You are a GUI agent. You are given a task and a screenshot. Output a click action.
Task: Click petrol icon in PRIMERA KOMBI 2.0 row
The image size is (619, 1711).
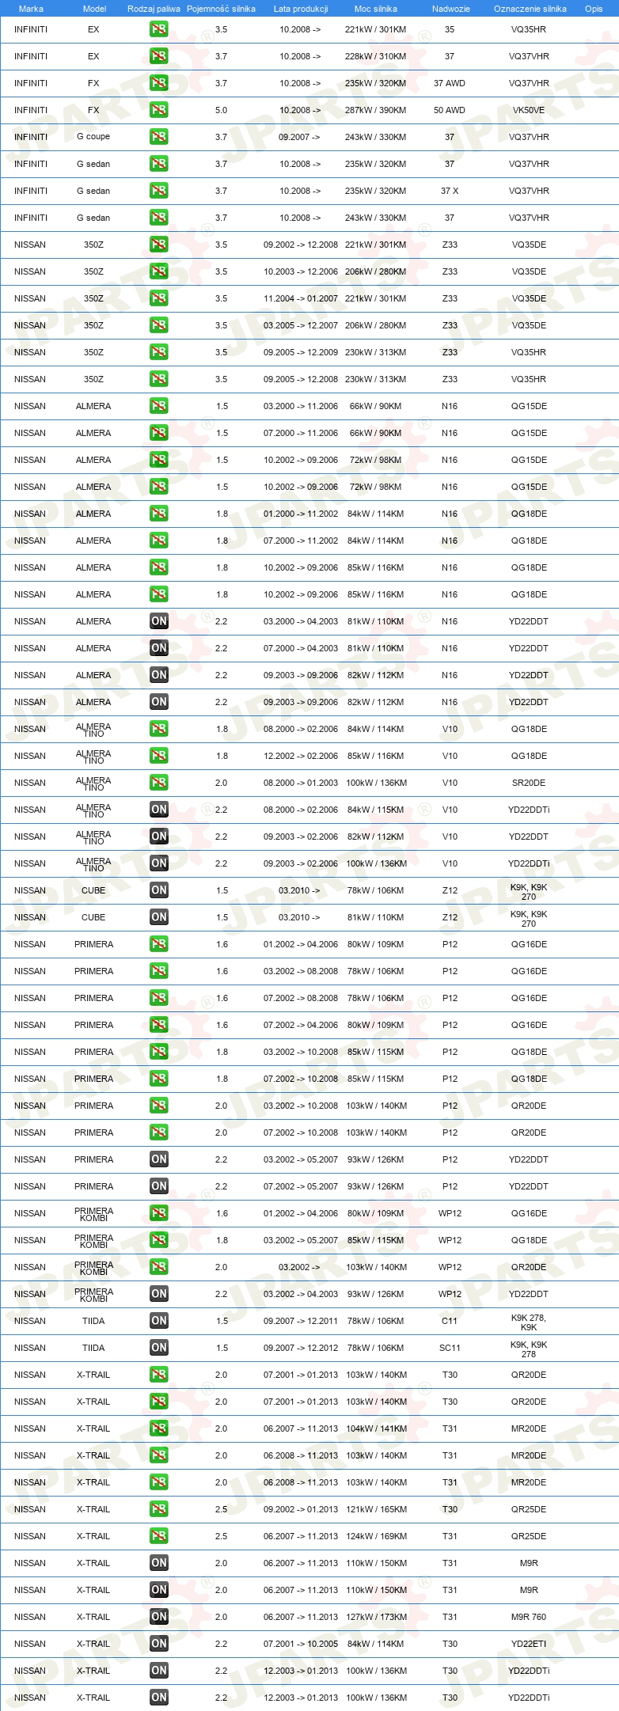click(159, 1267)
